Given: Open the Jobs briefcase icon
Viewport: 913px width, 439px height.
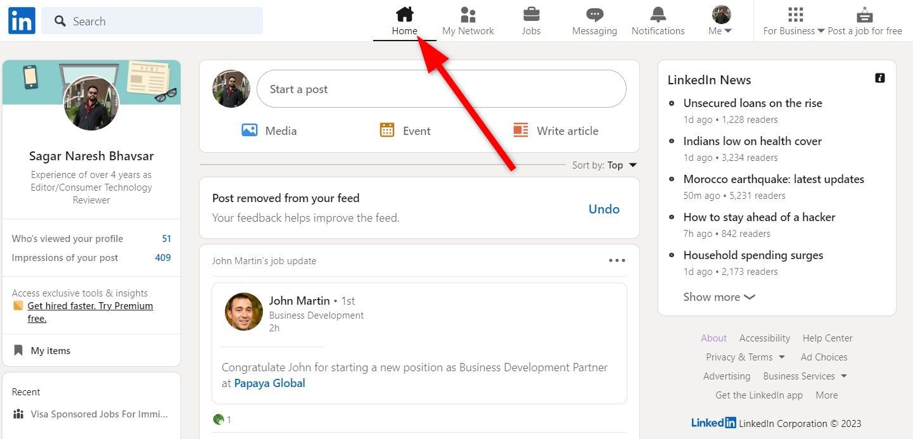Looking at the screenshot, I should (x=531, y=14).
